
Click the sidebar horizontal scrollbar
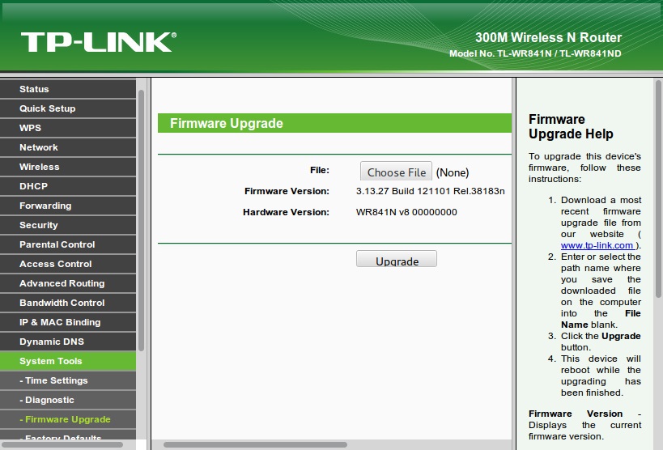pos(62,445)
